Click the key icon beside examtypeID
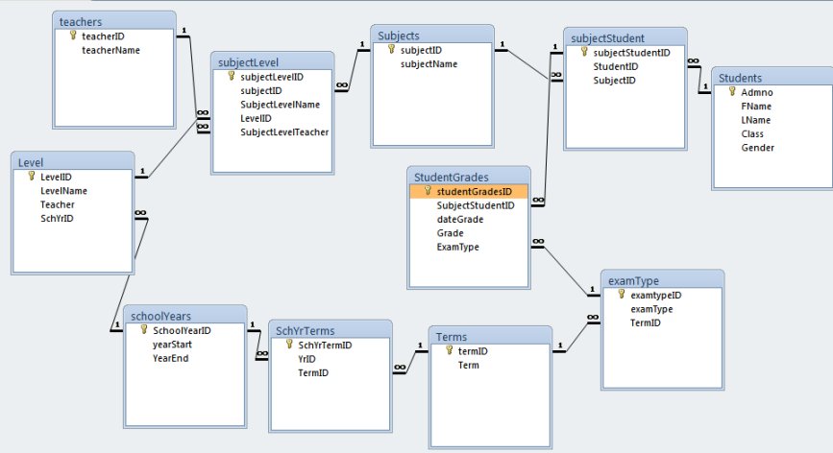833x453 pixels. click(622, 295)
